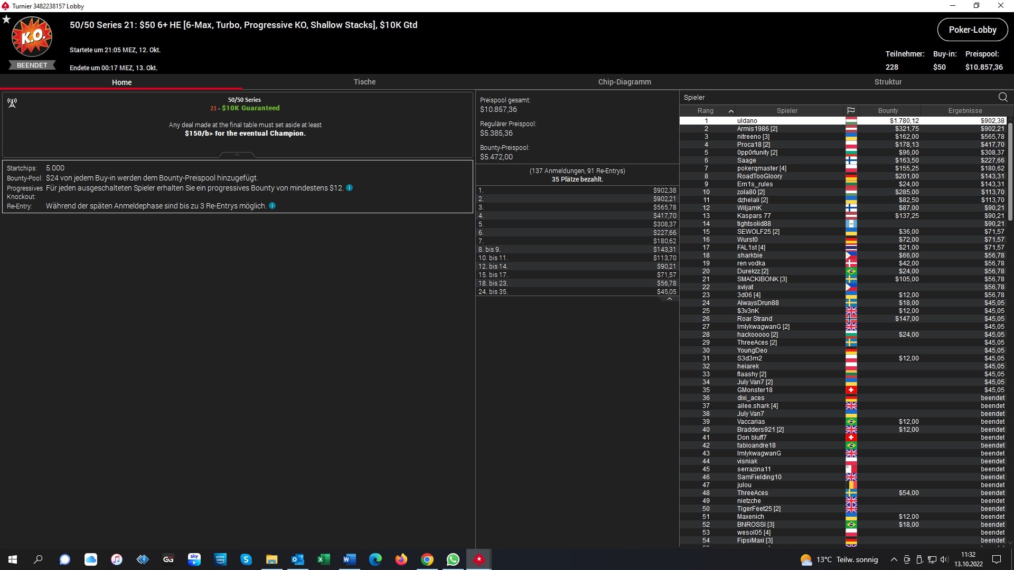Toggle Rang column sort arrow
This screenshot has width=1014, height=570.
731,111
